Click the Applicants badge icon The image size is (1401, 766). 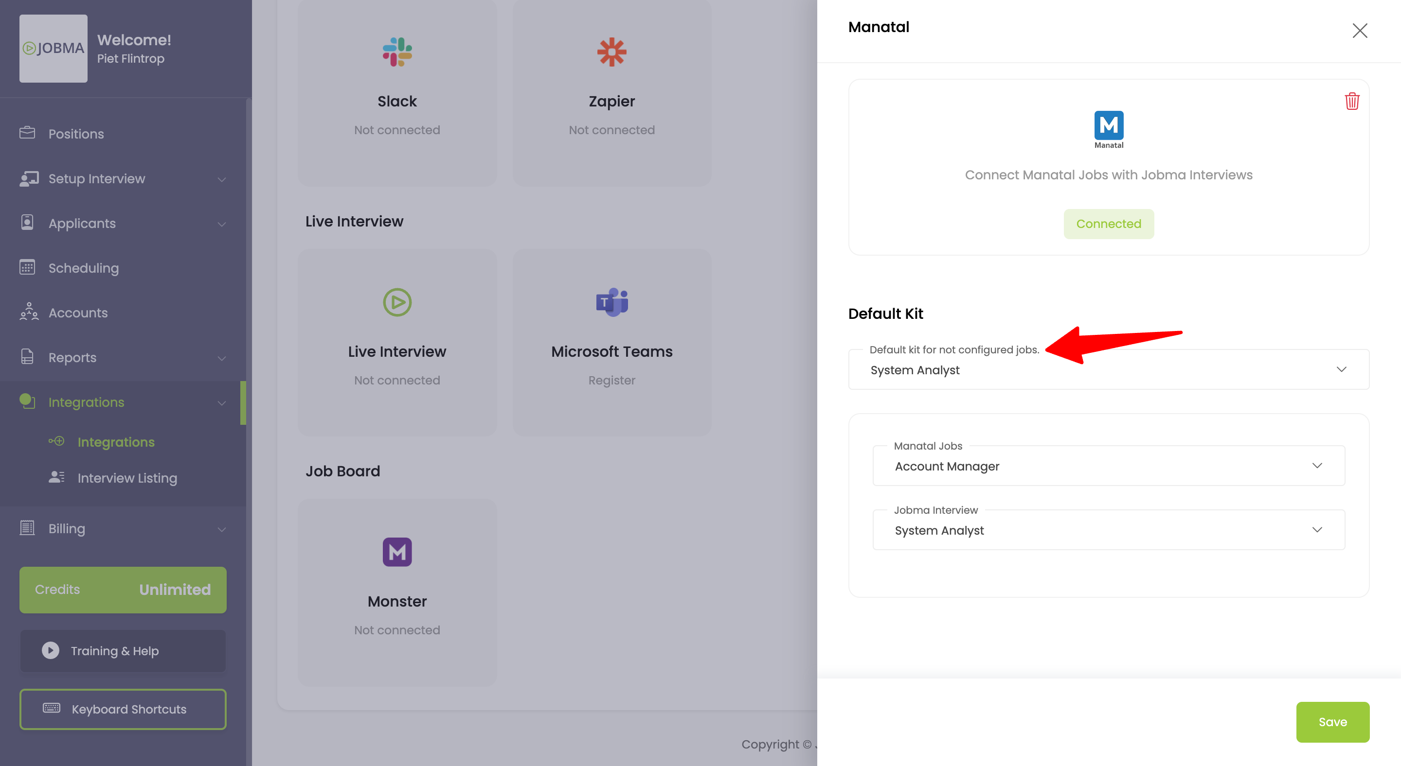click(x=27, y=222)
